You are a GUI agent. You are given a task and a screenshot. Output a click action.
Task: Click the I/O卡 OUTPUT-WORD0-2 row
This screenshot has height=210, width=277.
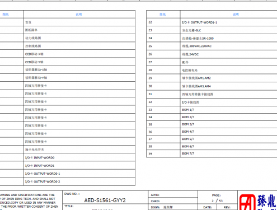(68, 181)
